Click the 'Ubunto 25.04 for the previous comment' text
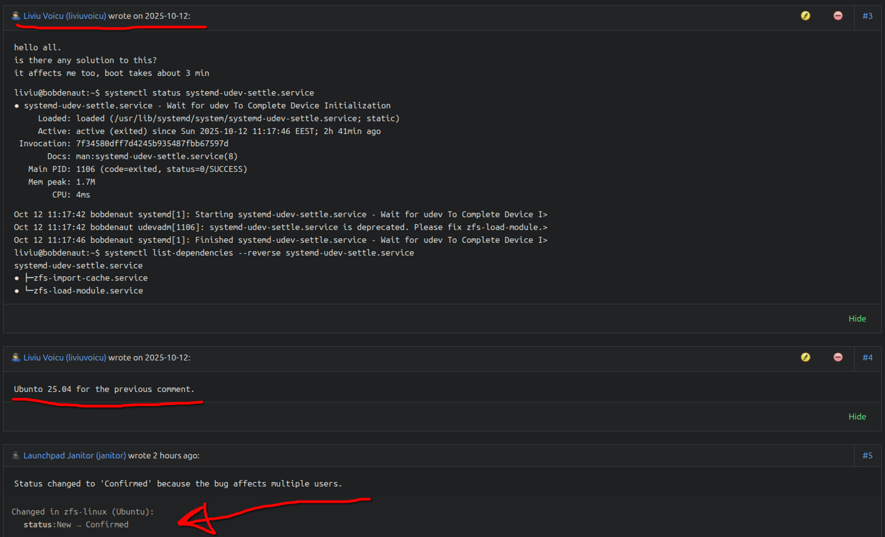 click(x=104, y=389)
